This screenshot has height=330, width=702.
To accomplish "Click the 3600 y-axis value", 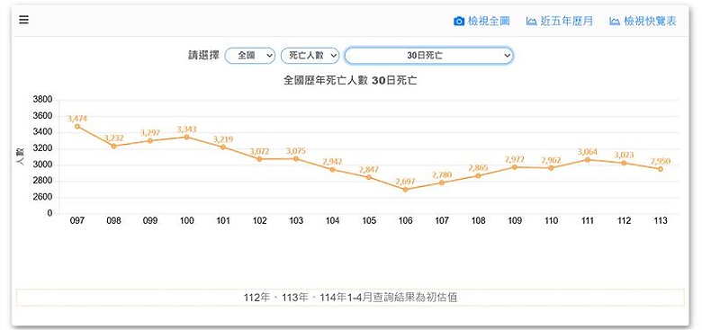I will [42, 116].
